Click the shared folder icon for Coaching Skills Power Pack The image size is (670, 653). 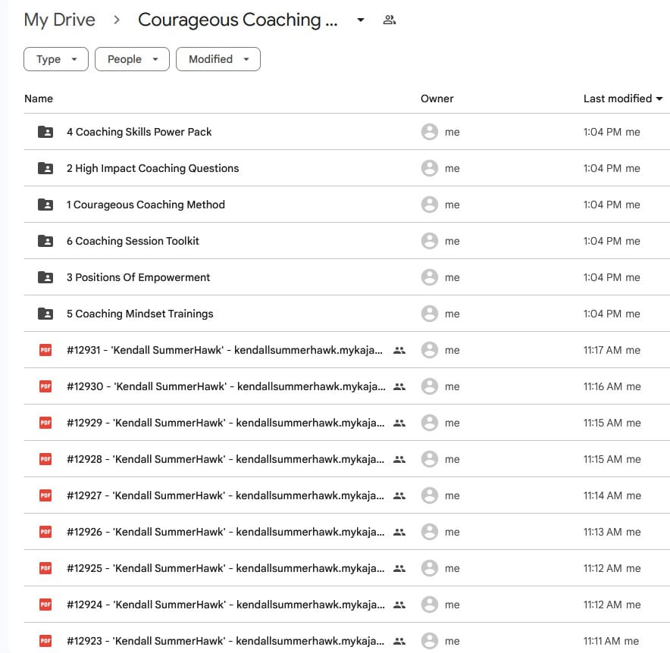click(x=45, y=132)
